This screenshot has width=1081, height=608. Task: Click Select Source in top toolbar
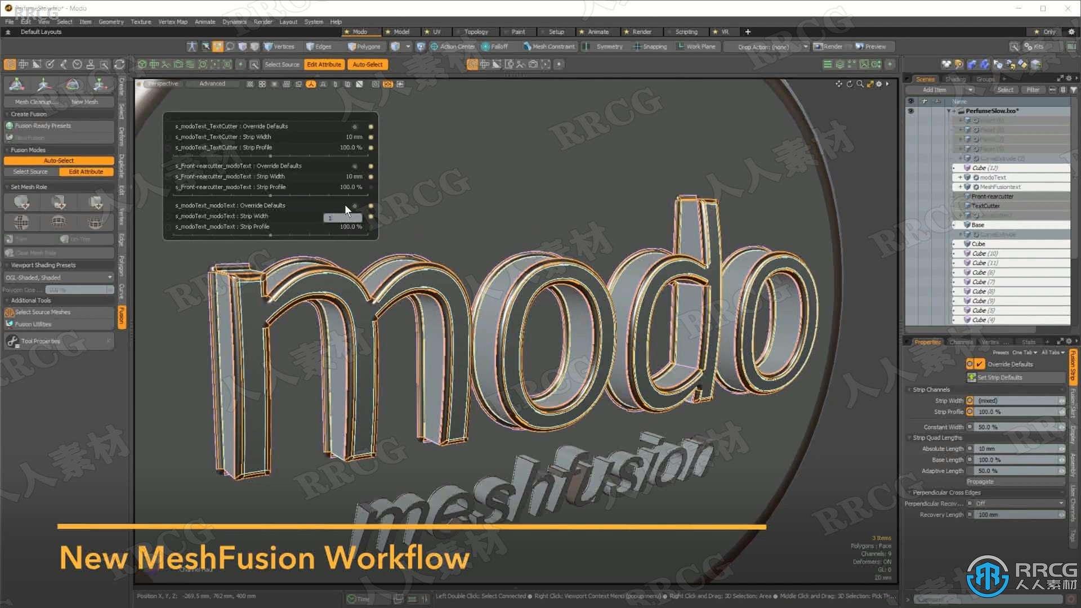click(282, 64)
